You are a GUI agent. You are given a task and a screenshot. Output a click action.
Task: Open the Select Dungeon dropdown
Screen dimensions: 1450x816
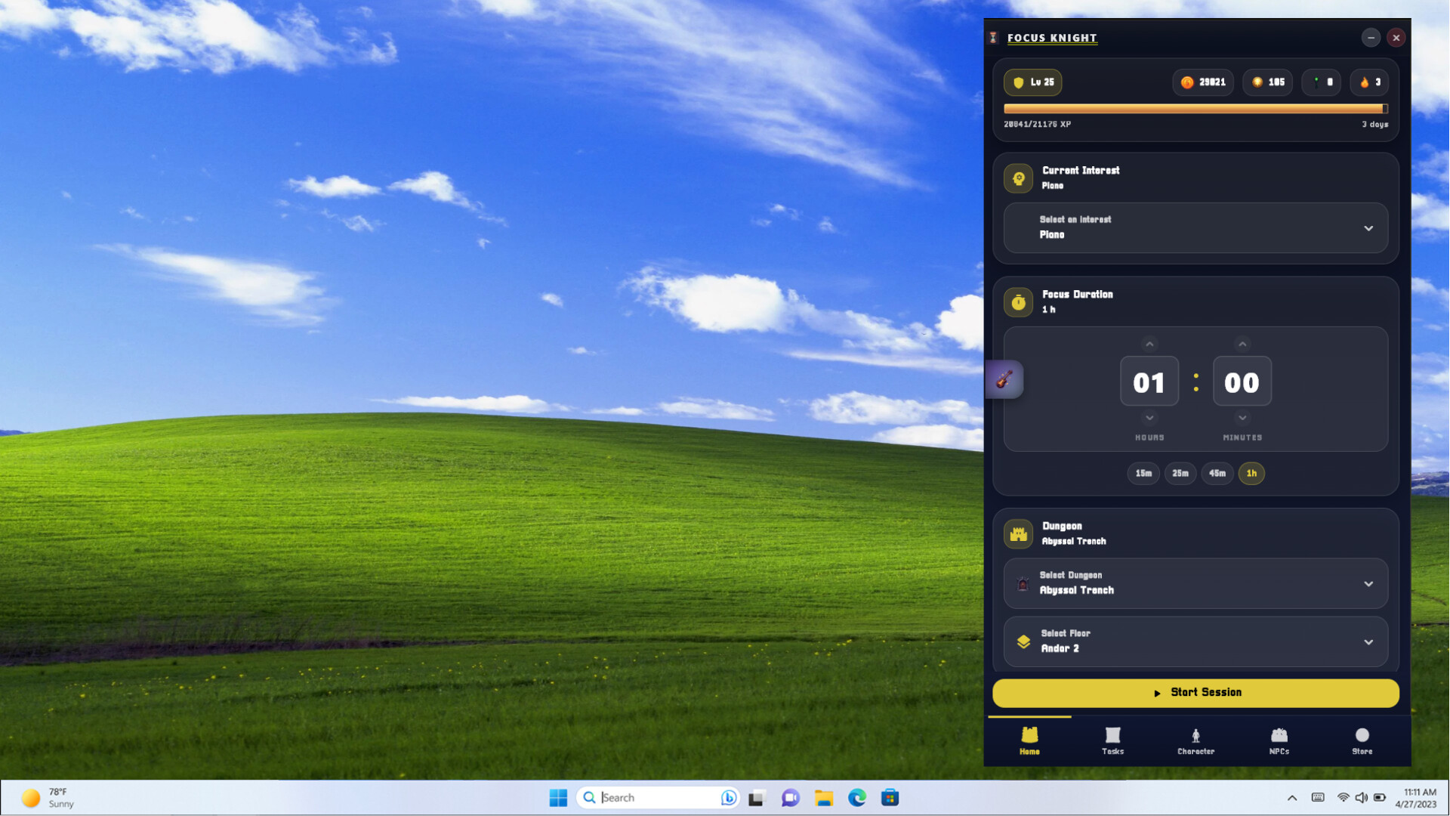coord(1195,583)
